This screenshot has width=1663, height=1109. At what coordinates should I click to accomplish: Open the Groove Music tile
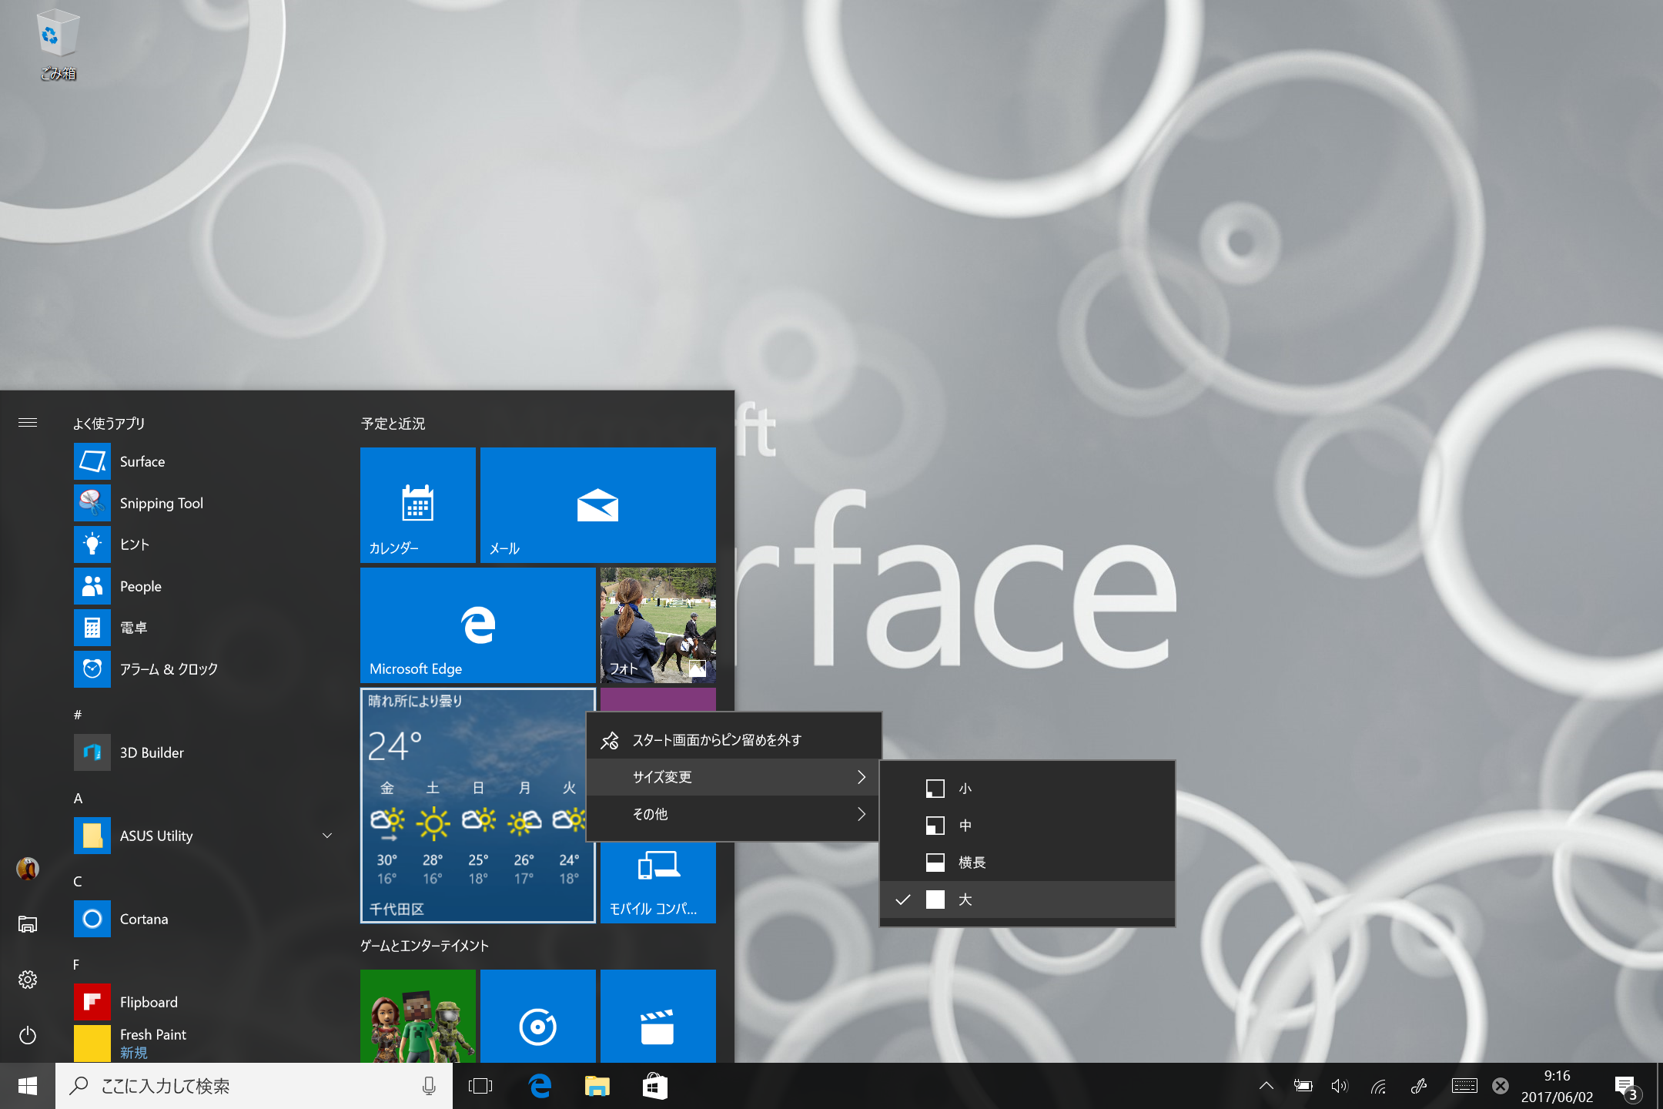click(x=537, y=1024)
